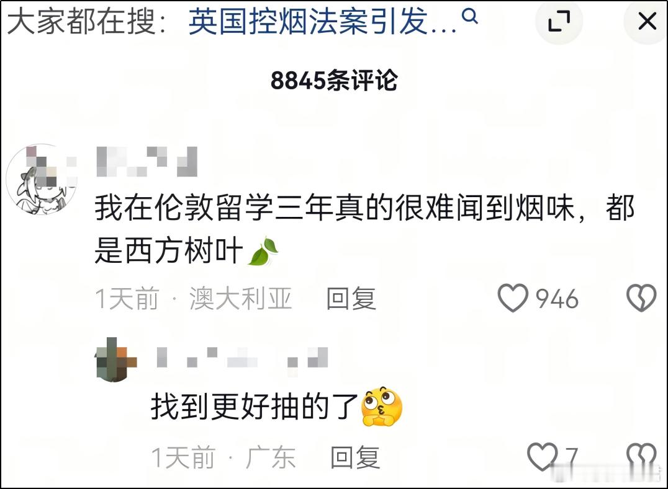This screenshot has height=489, width=668.
Task: Open second commenter's blurred username
Action: pyautogui.click(x=242, y=357)
